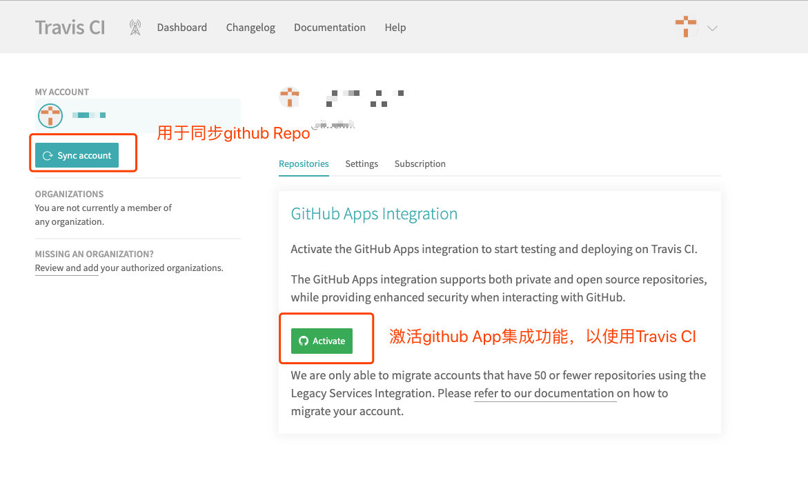Follow the 'refer to our documentation' link
This screenshot has width=808, height=500.
544,394
